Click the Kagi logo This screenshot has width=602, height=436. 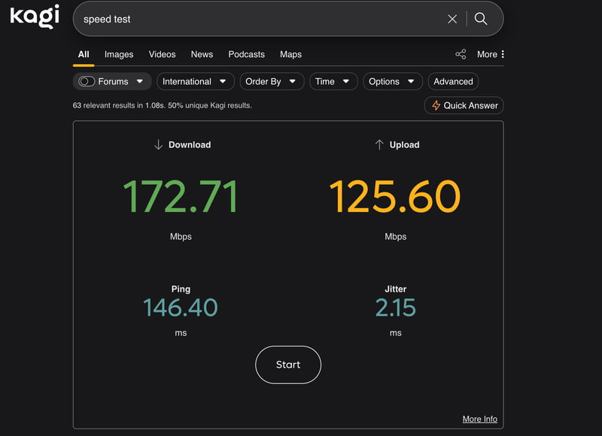click(x=33, y=18)
